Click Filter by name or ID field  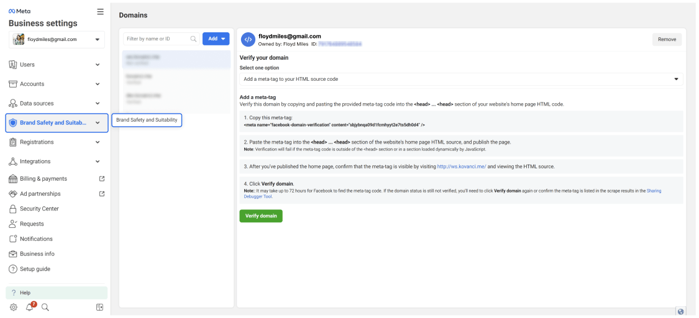point(162,39)
